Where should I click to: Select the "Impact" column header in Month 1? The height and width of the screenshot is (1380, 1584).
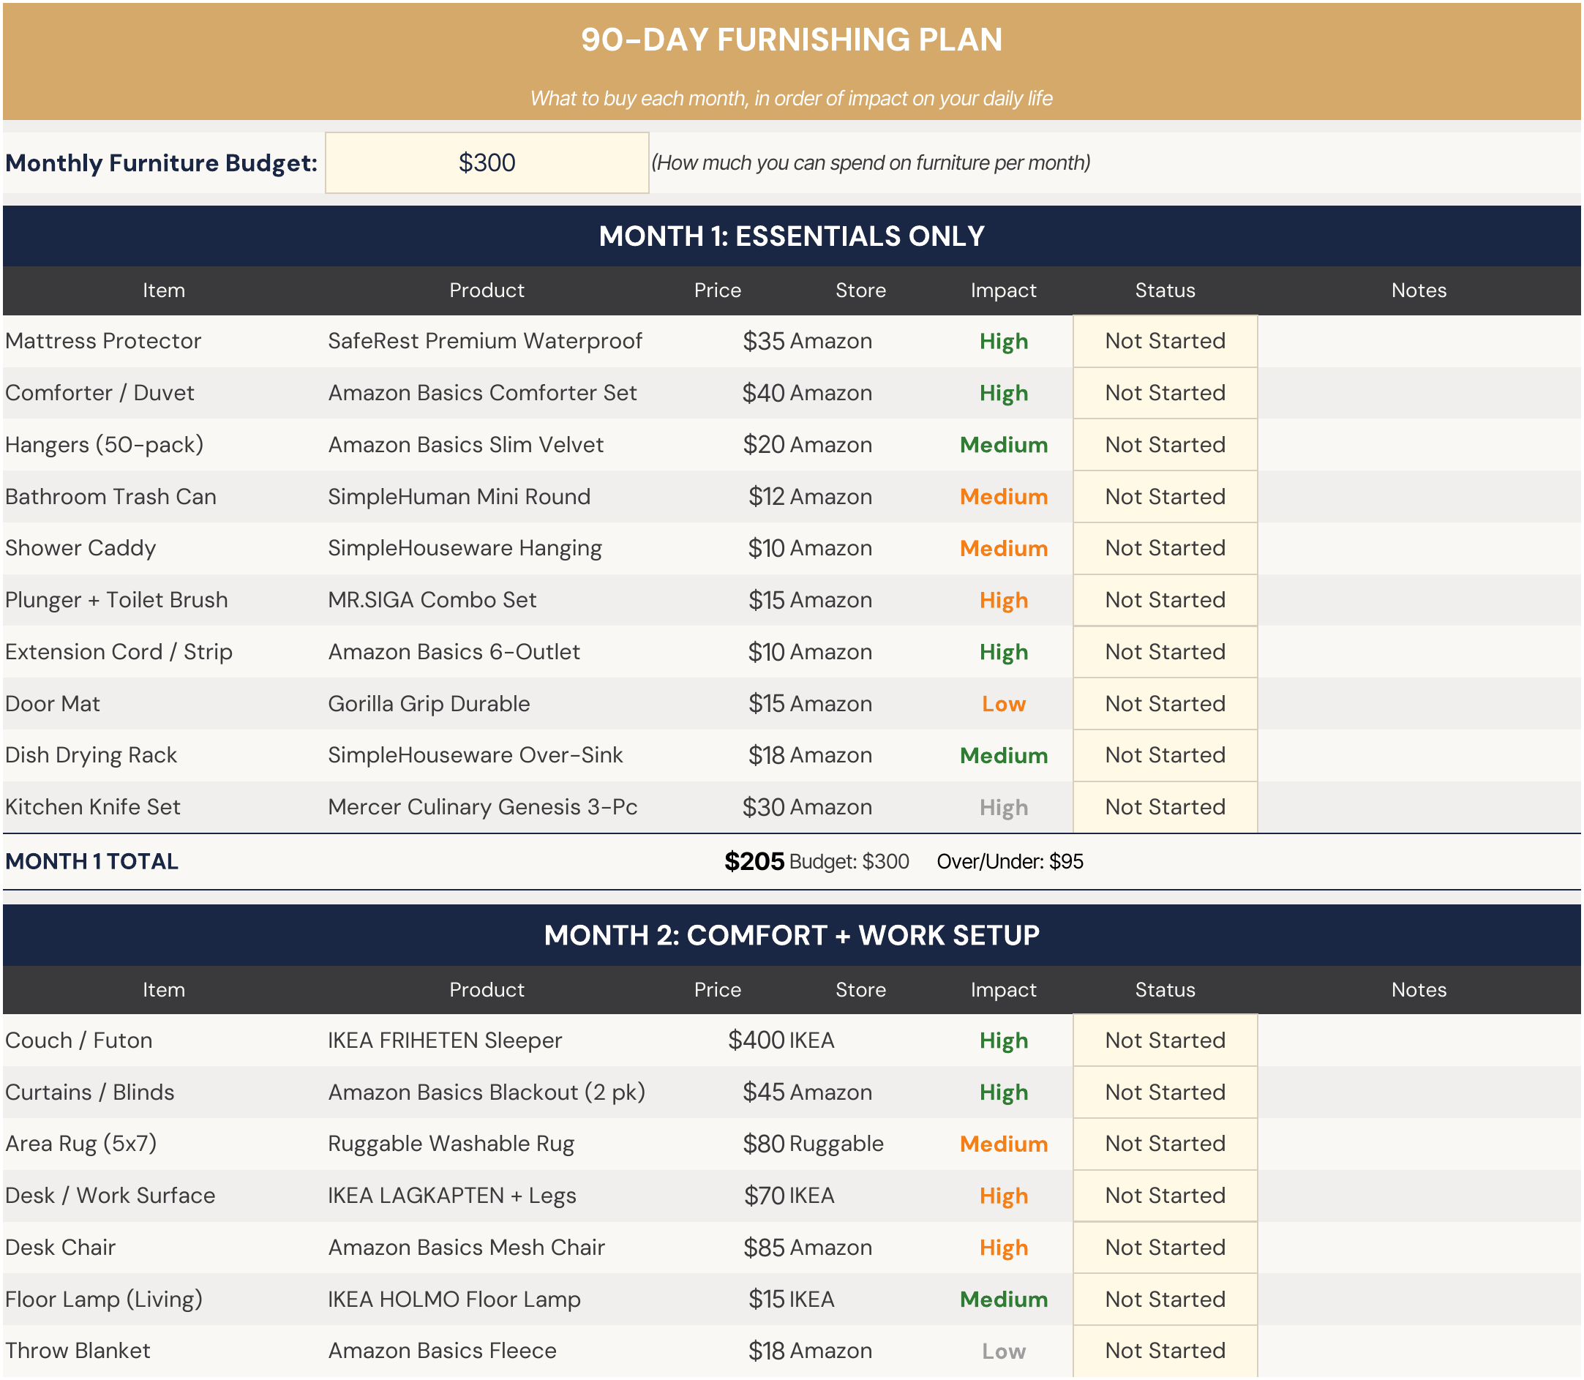point(1003,290)
